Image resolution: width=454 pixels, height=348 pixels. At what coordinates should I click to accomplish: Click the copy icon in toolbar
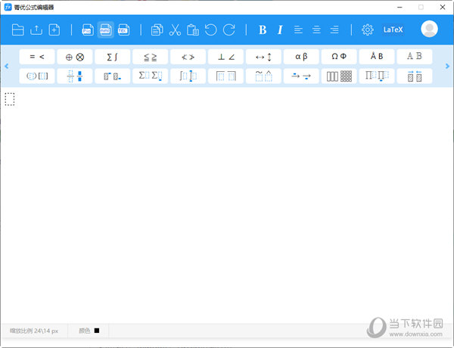(x=157, y=30)
